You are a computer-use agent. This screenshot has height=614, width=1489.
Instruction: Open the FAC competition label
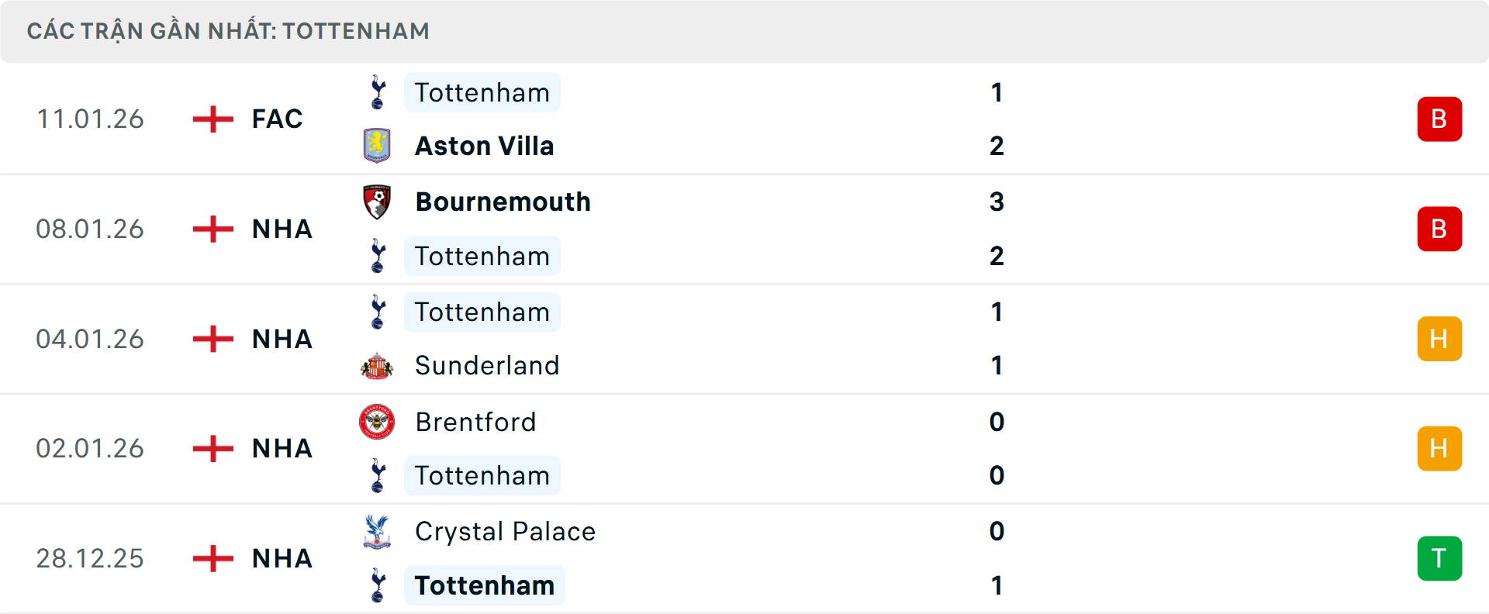(x=277, y=119)
